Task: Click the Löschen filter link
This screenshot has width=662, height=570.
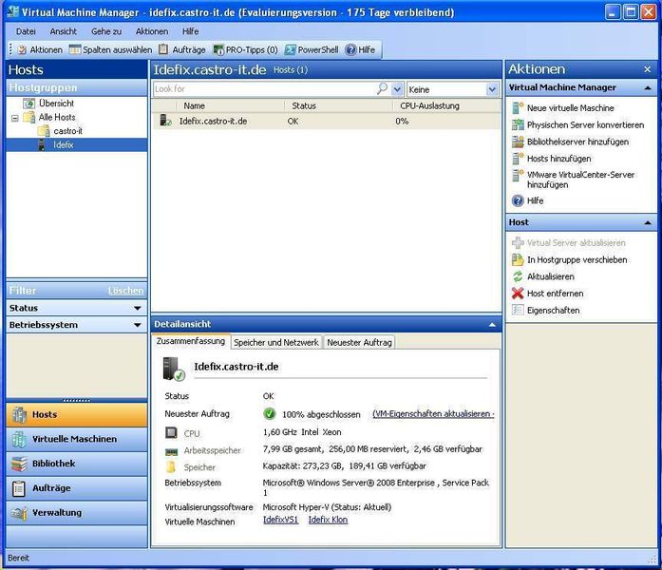Action: pyautogui.click(x=125, y=291)
